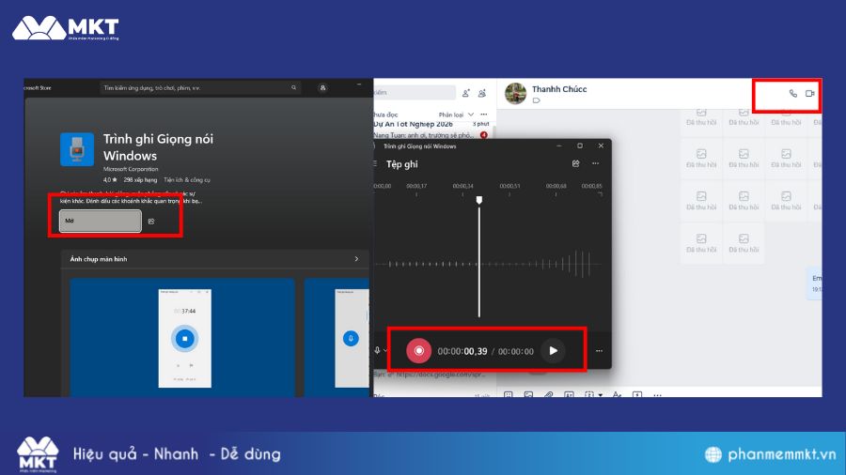
Task: Jump to the 00:00,68 timeline mark
Action: (x=556, y=186)
